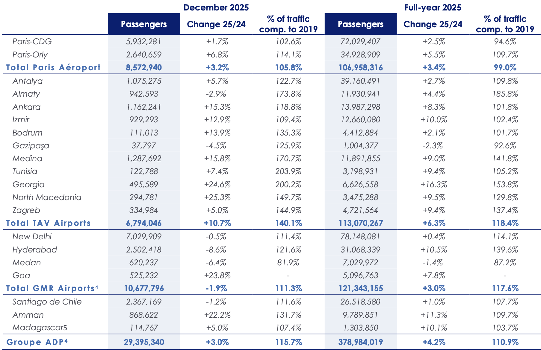Click the Santiago de Chile row label

tap(47, 302)
